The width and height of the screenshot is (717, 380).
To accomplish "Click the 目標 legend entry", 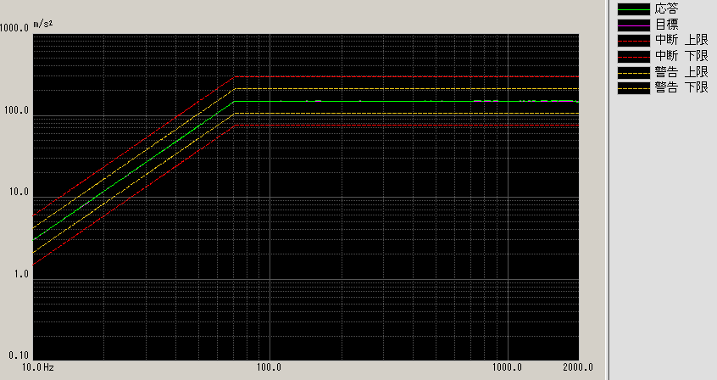I will pyautogui.click(x=666, y=25).
